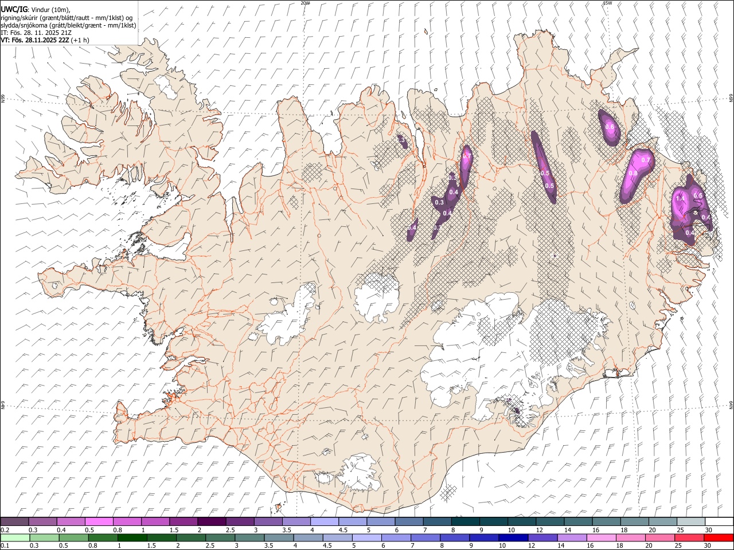Select pale grey snow swatch between 20 and 25
734x550 pixels.
tap(663, 521)
